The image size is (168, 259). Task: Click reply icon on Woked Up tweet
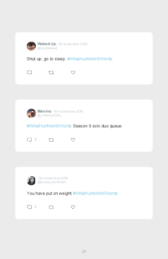pos(29,73)
